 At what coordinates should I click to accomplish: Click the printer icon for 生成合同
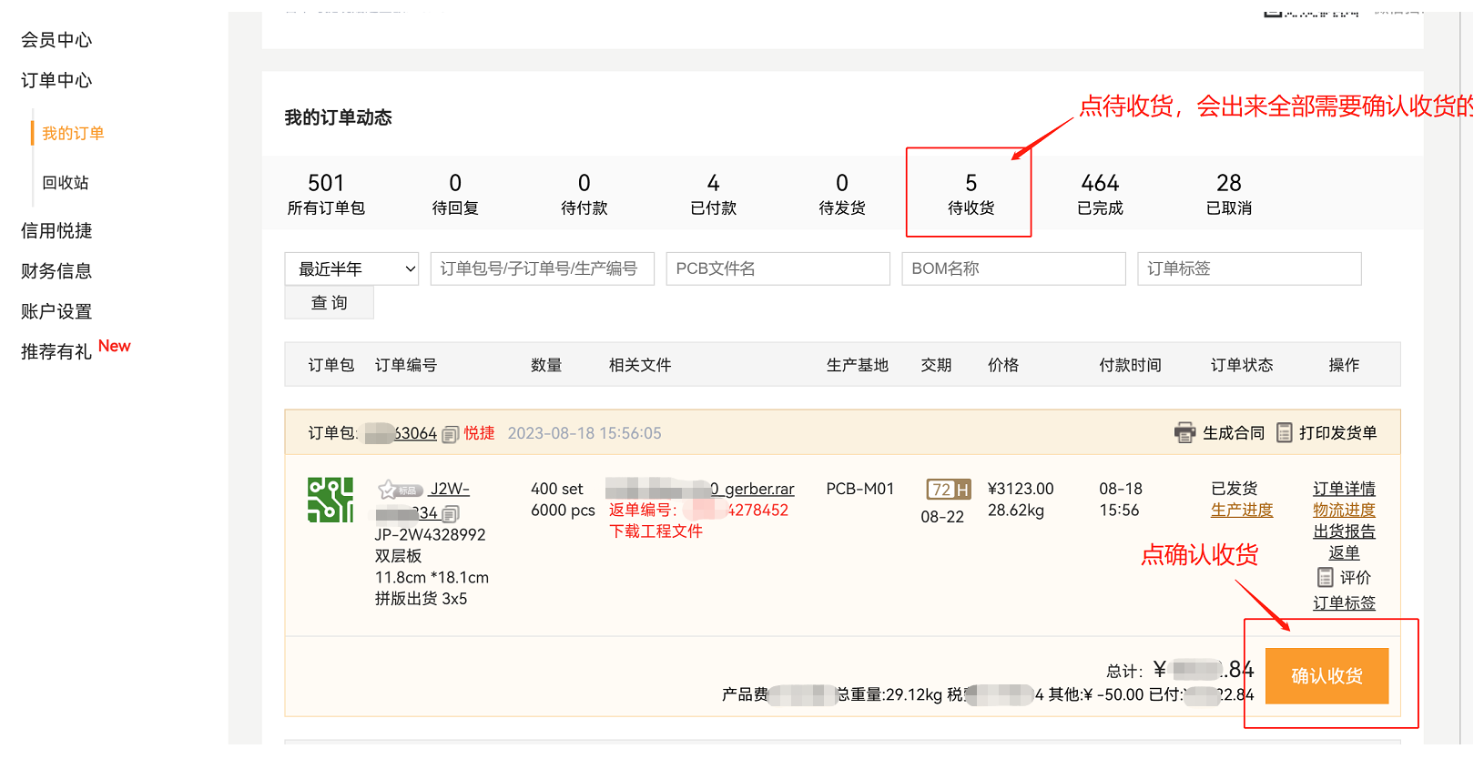[1184, 433]
